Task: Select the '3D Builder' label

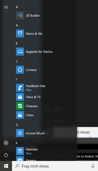Action: [33, 16]
